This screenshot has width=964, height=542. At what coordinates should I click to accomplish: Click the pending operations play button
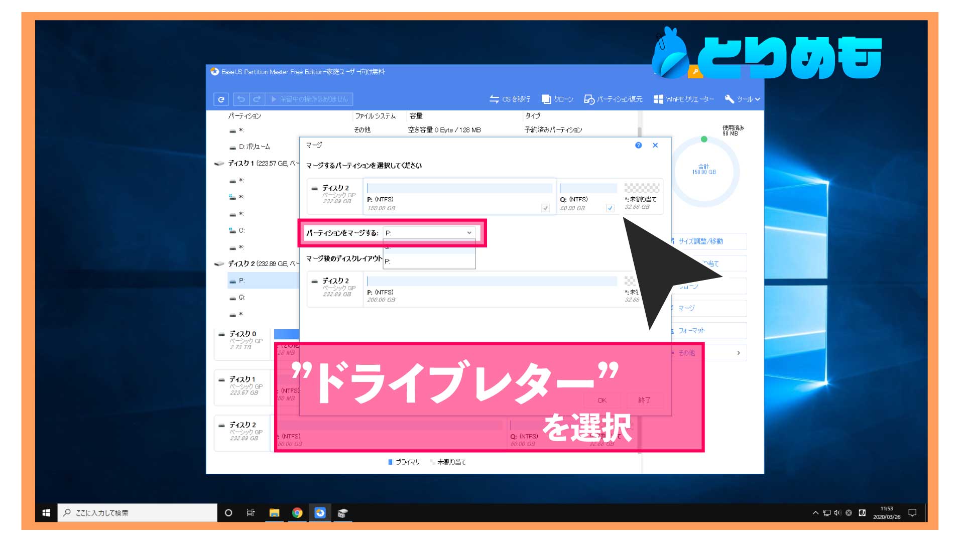click(x=309, y=99)
